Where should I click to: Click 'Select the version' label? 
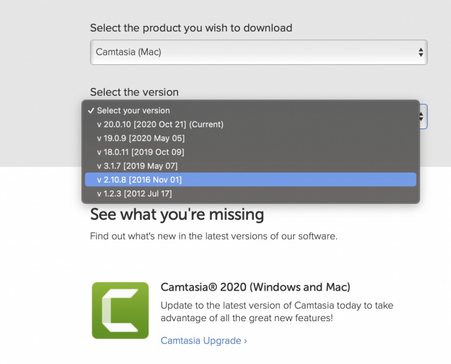134,92
